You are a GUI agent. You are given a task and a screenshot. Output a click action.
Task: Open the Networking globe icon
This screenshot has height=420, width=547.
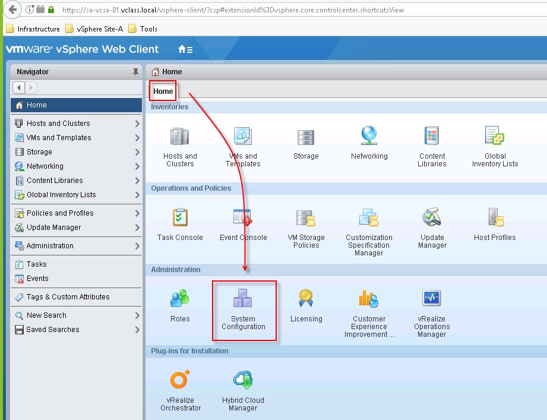[x=369, y=135]
